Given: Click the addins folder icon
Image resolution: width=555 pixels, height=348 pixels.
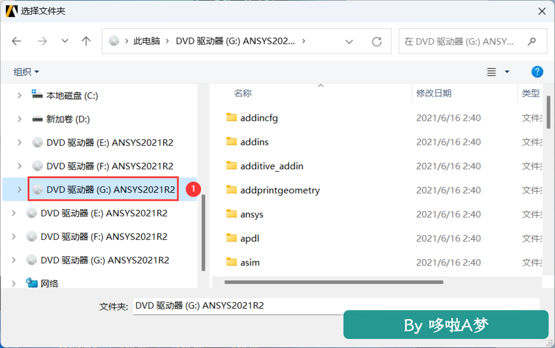Looking at the screenshot, I should [x=231, y=141].
